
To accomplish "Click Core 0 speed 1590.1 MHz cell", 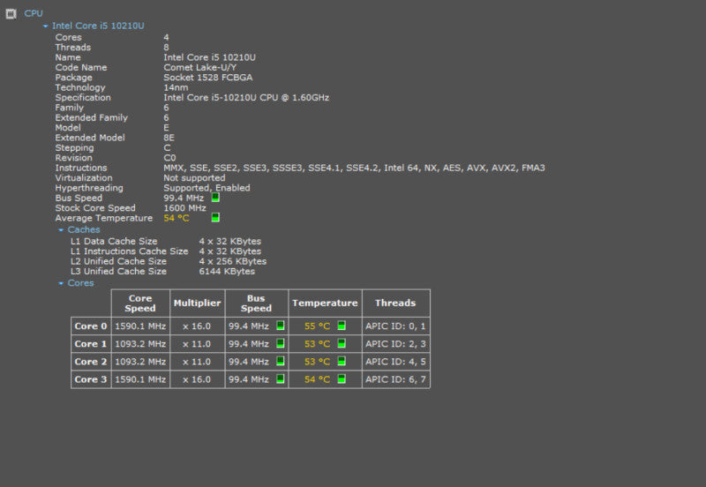I will pos(140,326).
